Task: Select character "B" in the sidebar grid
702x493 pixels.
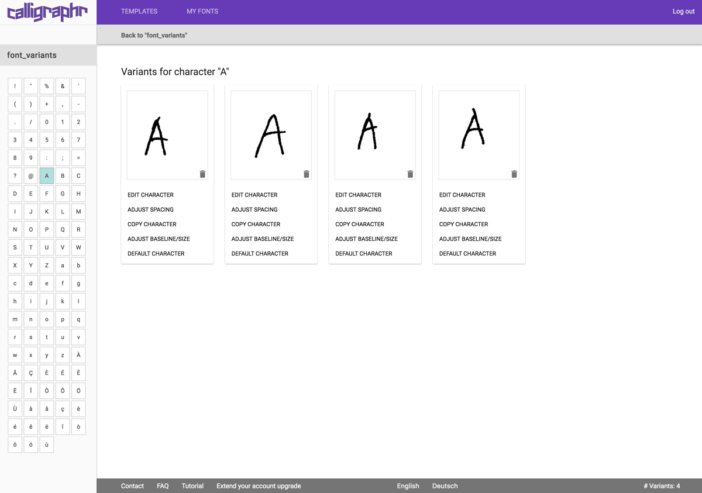Action: [x=62, y=175]
